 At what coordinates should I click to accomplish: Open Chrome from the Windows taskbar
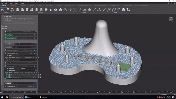pos(7,97)
